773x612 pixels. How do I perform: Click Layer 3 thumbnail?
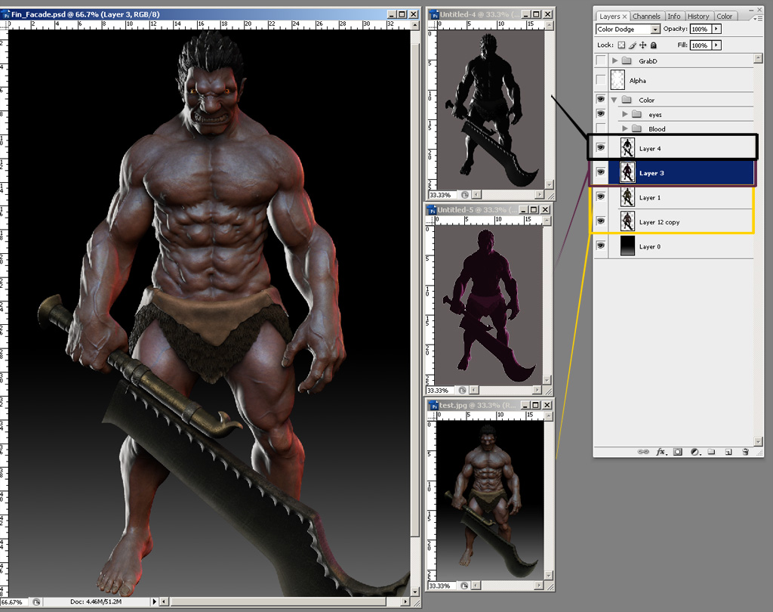pyautogui.click(x=627, y=173)
